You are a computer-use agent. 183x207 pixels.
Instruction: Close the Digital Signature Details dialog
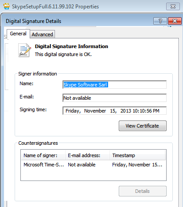point(175,21)
